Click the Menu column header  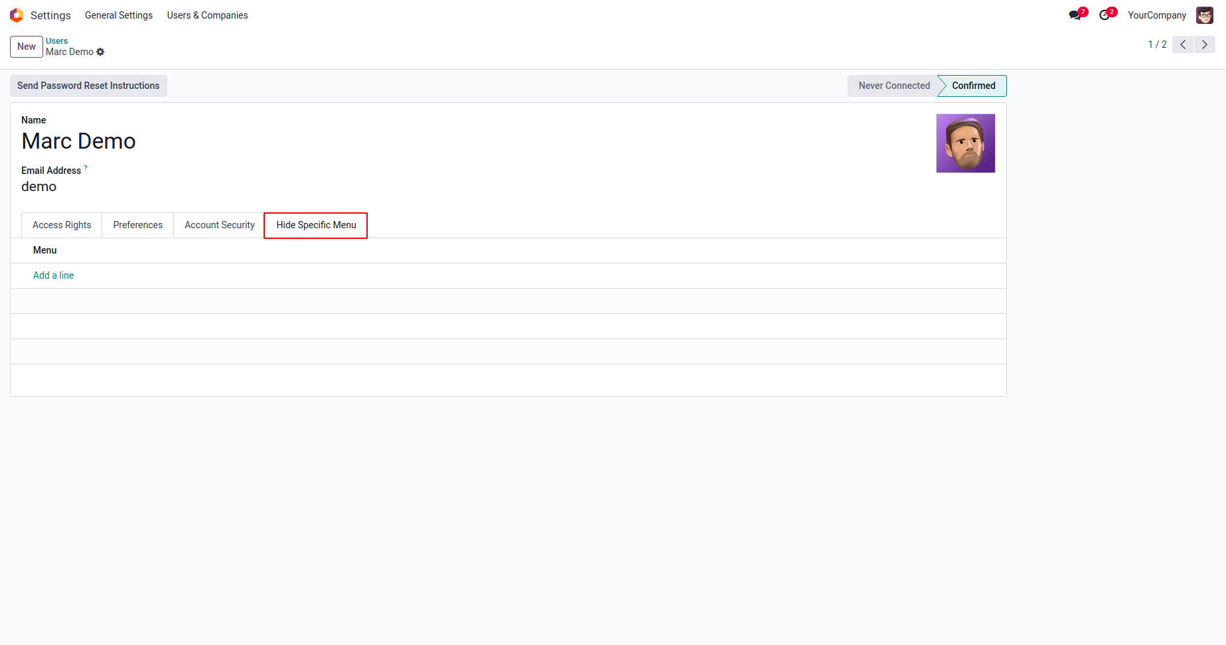pos(44,250)
